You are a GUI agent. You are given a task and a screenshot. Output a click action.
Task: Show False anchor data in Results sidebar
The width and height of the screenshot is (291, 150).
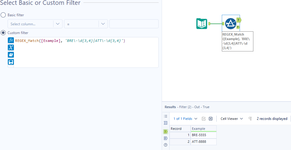coord(166,138)
